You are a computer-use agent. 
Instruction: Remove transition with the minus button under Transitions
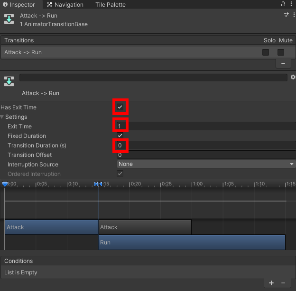point(283,63)
